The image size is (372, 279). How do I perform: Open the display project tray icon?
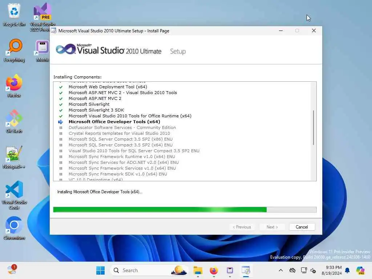click(x=304, y=270)
